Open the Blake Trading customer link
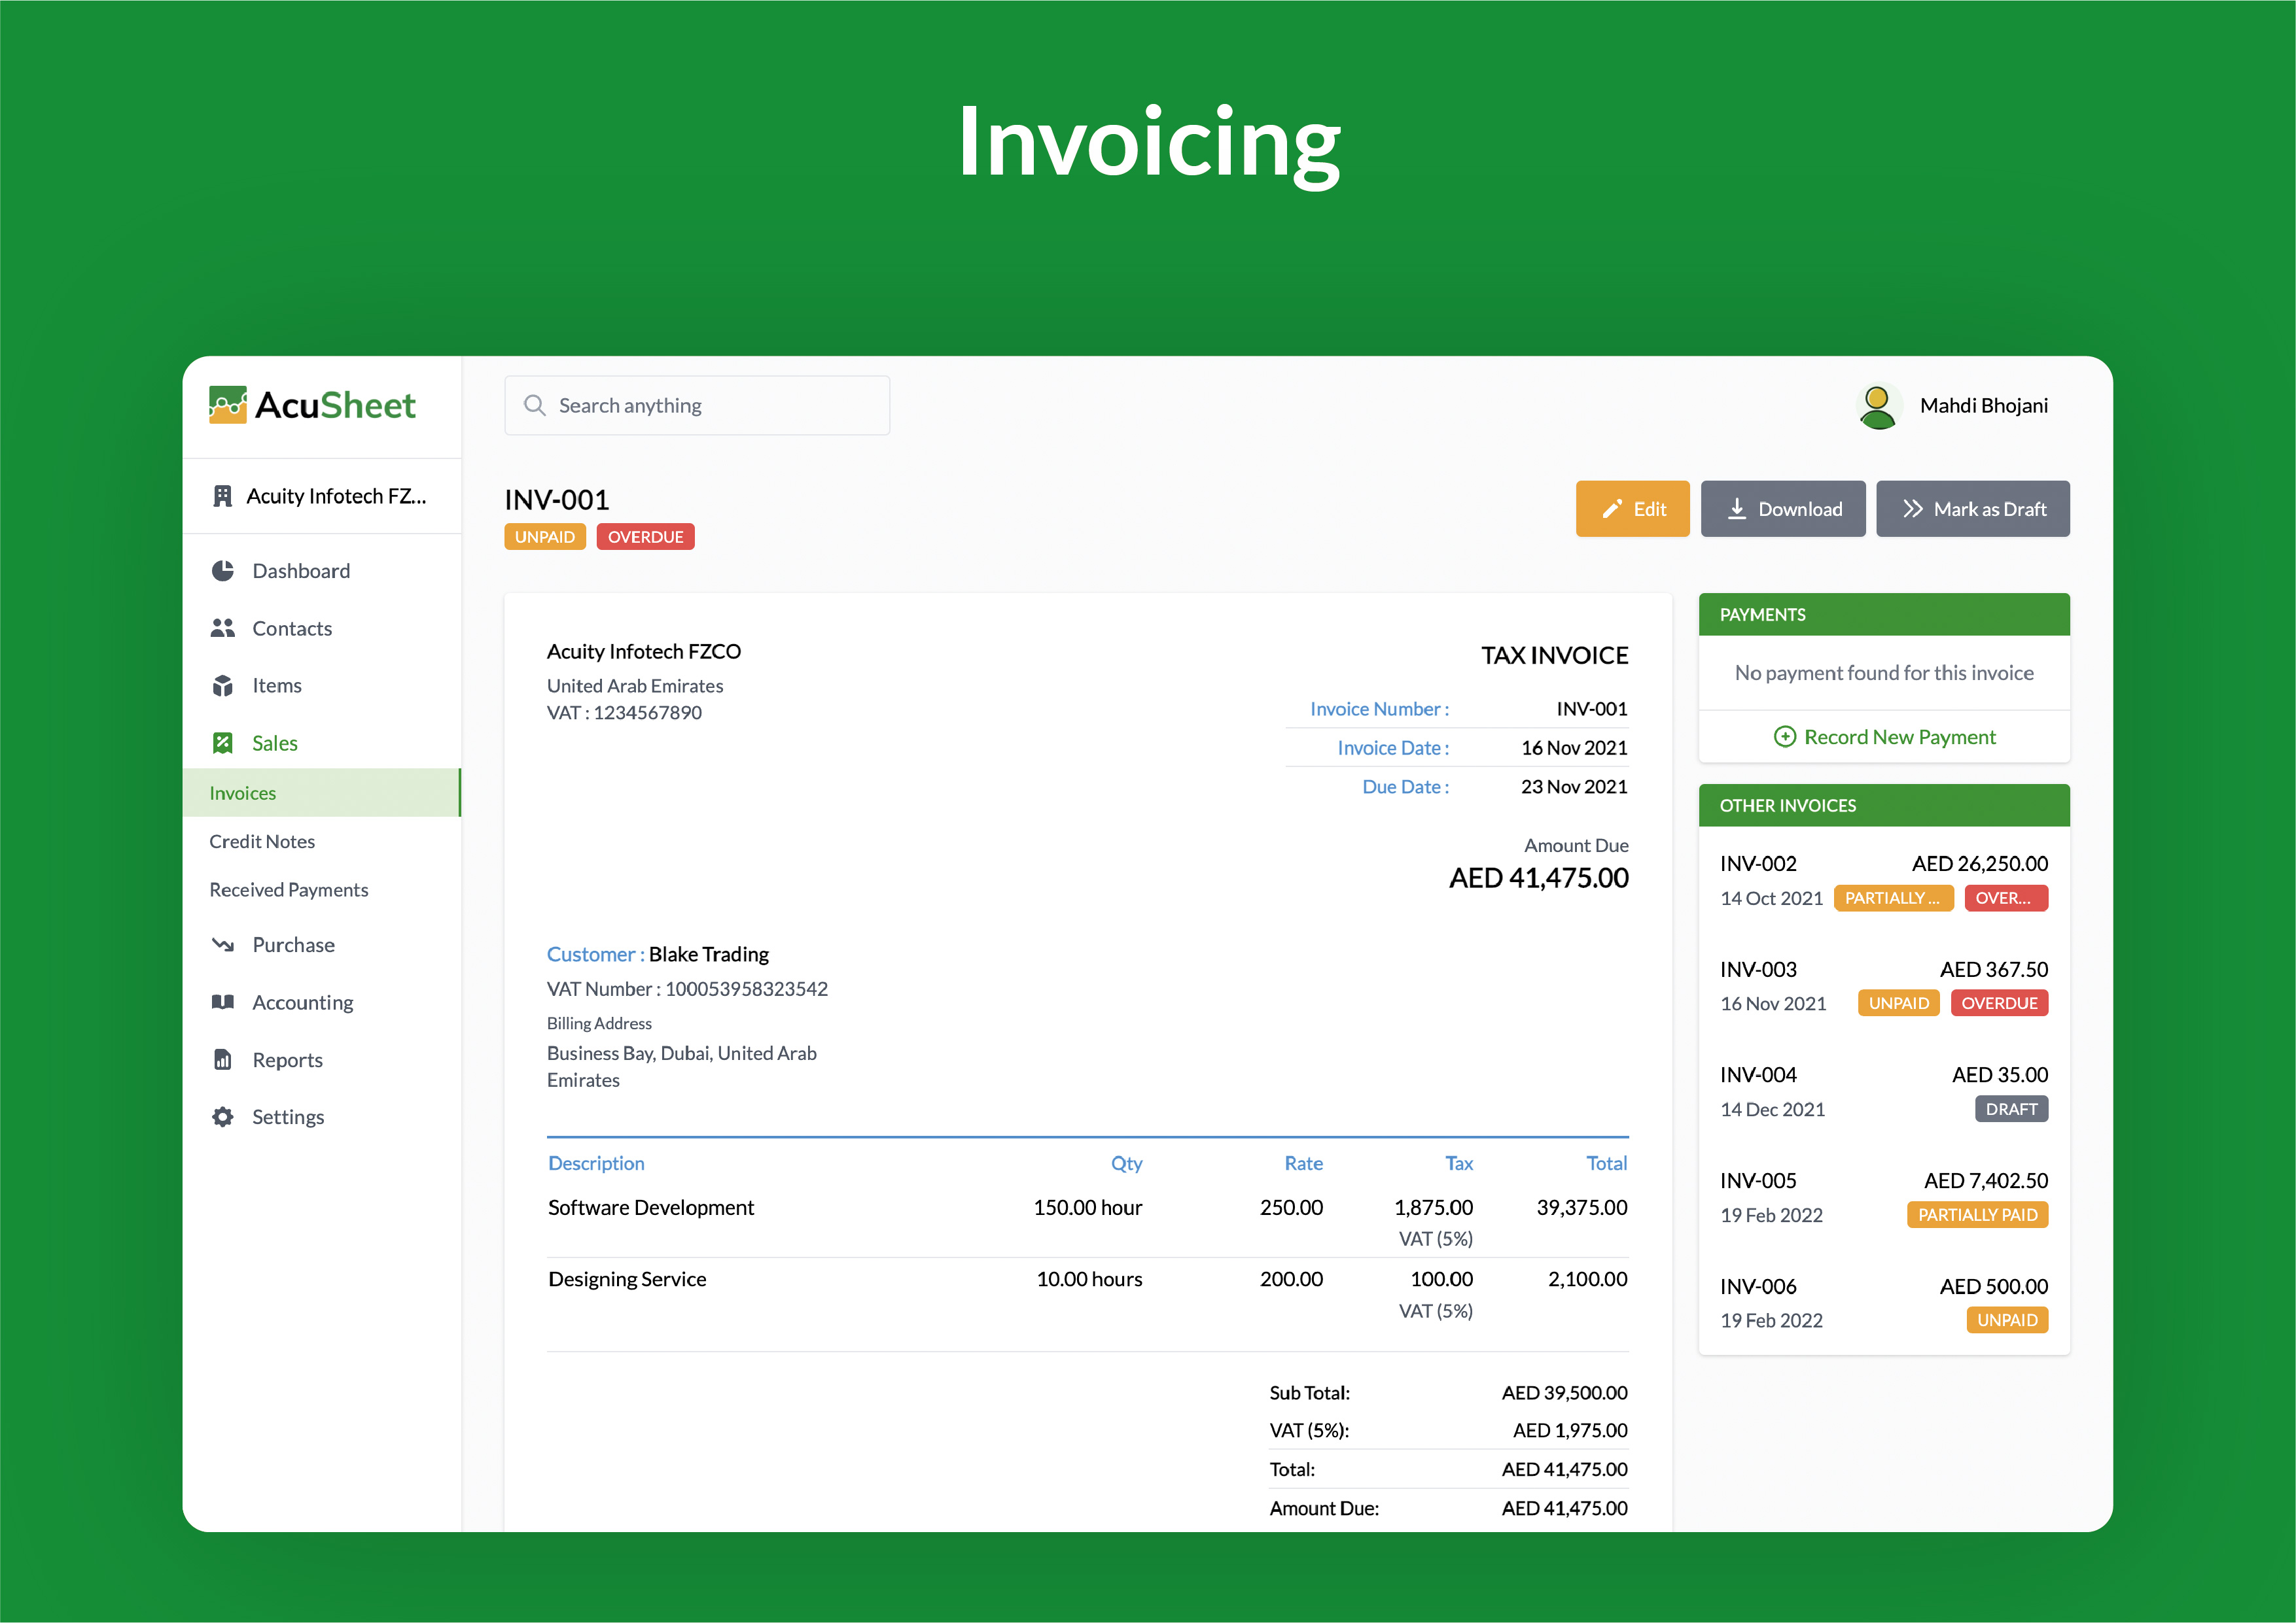Screen dimensions: 2296x1623 point(708,953)
